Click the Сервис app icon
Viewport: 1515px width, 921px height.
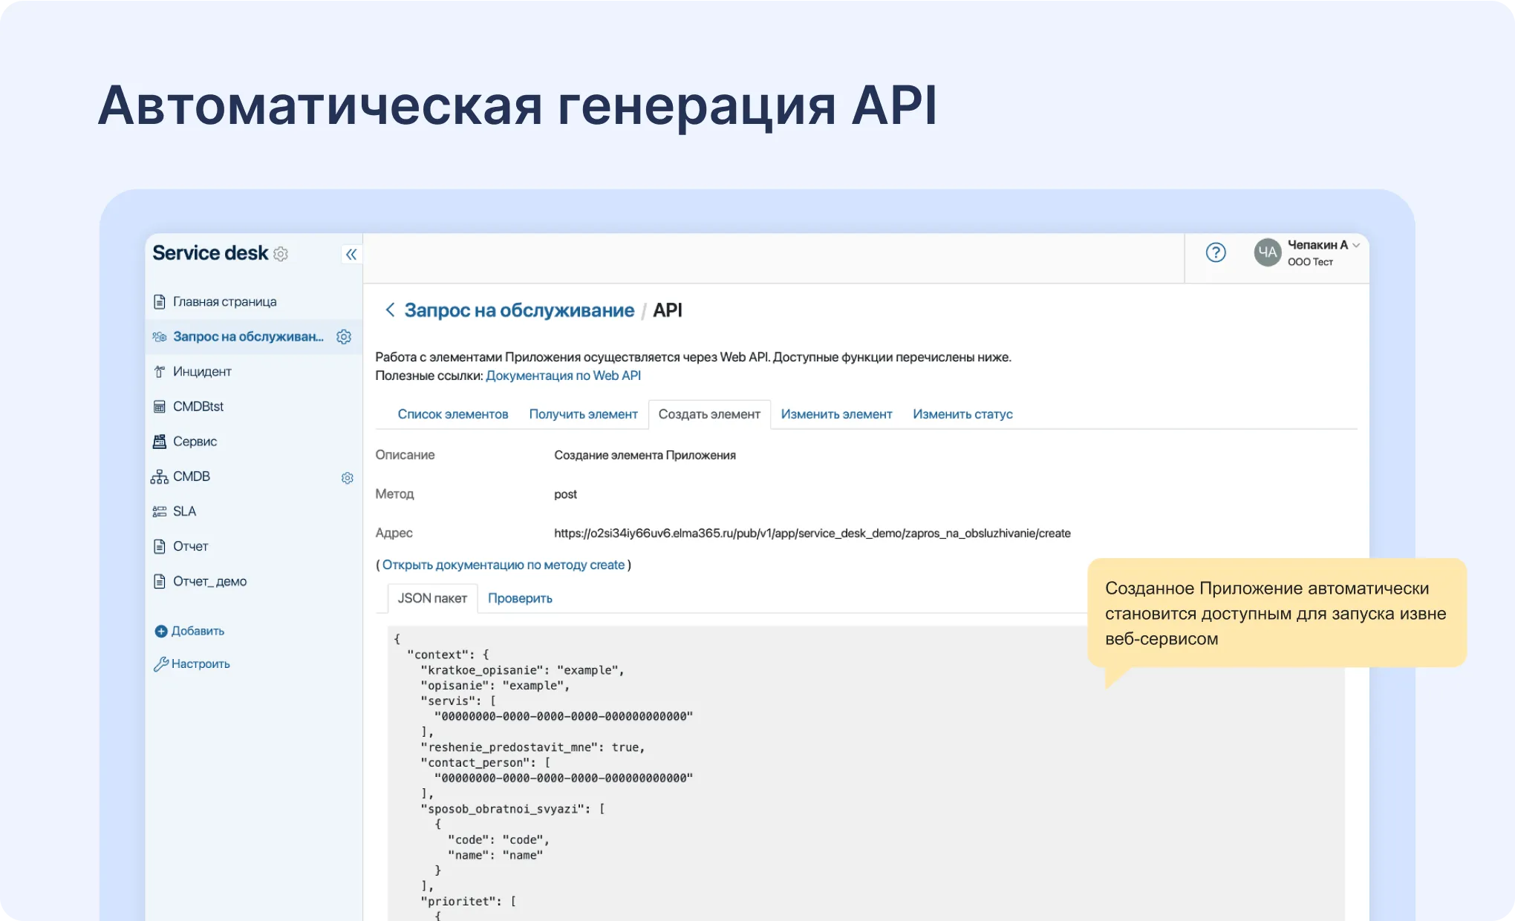click(x=159, y=441)
